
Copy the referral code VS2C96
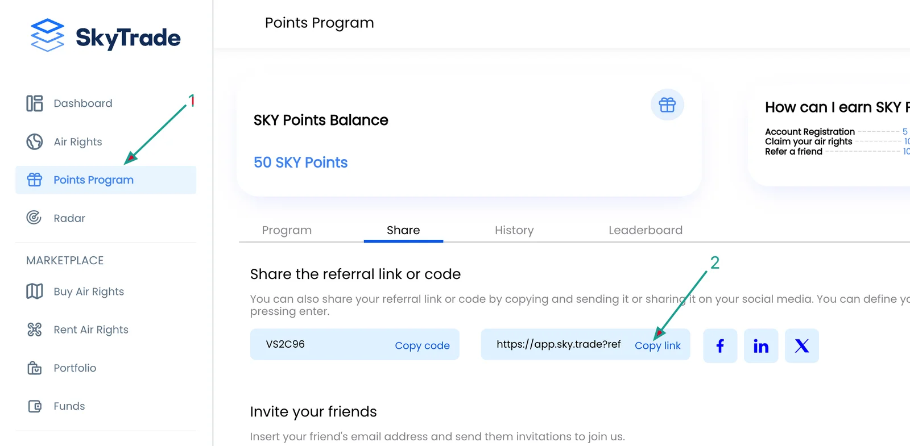[422, 345]
